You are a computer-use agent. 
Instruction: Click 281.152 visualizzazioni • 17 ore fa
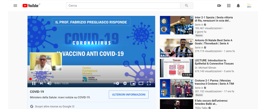pos(215,91)
